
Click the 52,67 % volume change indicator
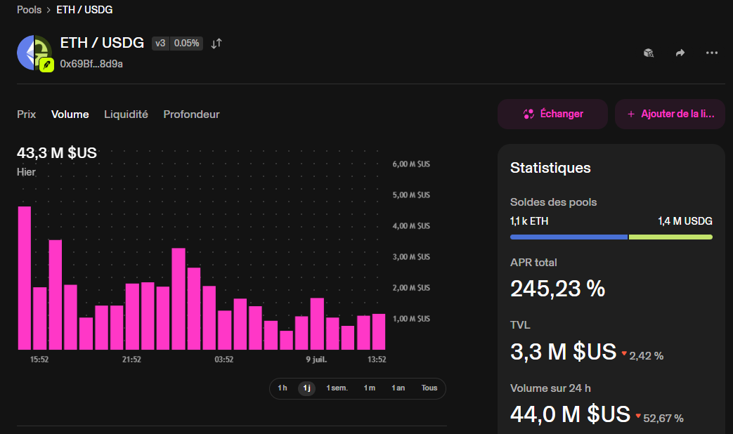pyautogui.click(x=660, y=418)
